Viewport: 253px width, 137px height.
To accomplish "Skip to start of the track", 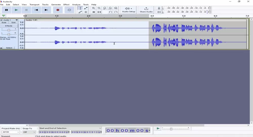I will [x=36, y=10].
